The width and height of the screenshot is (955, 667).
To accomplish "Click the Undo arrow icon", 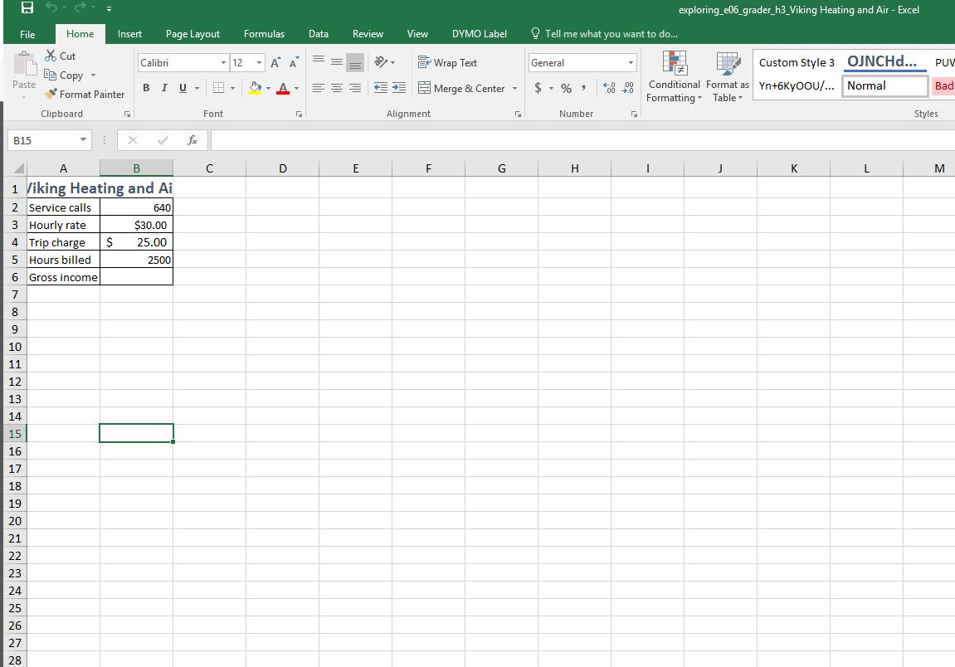I will pyautogui.click(x=51, y=8).
